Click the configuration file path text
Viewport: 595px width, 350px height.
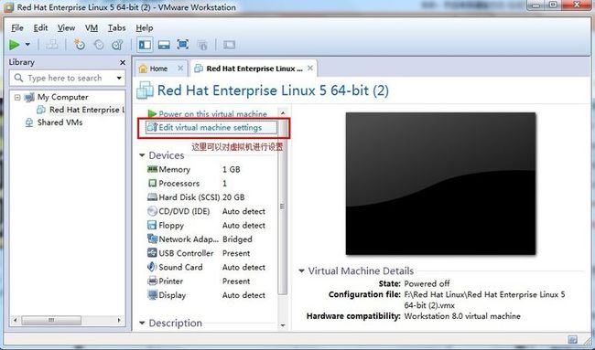click(484, 300)
